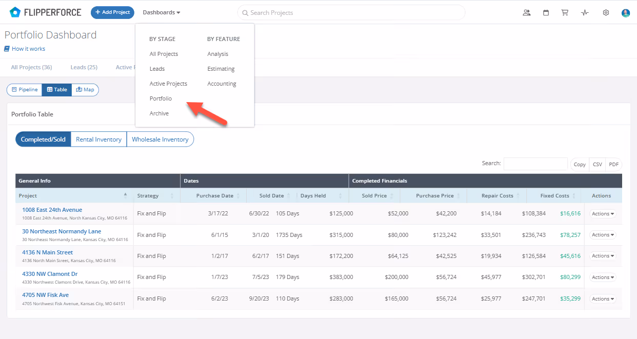Focus the Search Projects field
637x339 pixels.
[x=351, y=12]
